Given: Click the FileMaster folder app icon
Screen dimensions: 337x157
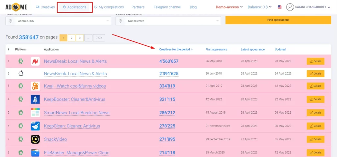Looking at the screenshot, I should [35, 152].
